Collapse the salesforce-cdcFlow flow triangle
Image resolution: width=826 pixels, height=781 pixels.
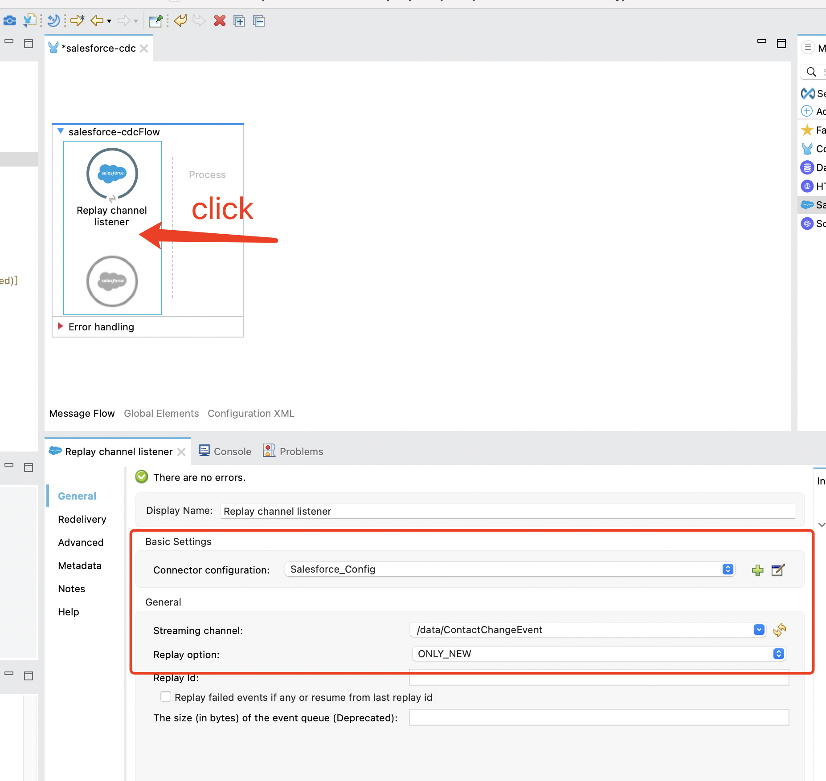click(x=61, y=131)
